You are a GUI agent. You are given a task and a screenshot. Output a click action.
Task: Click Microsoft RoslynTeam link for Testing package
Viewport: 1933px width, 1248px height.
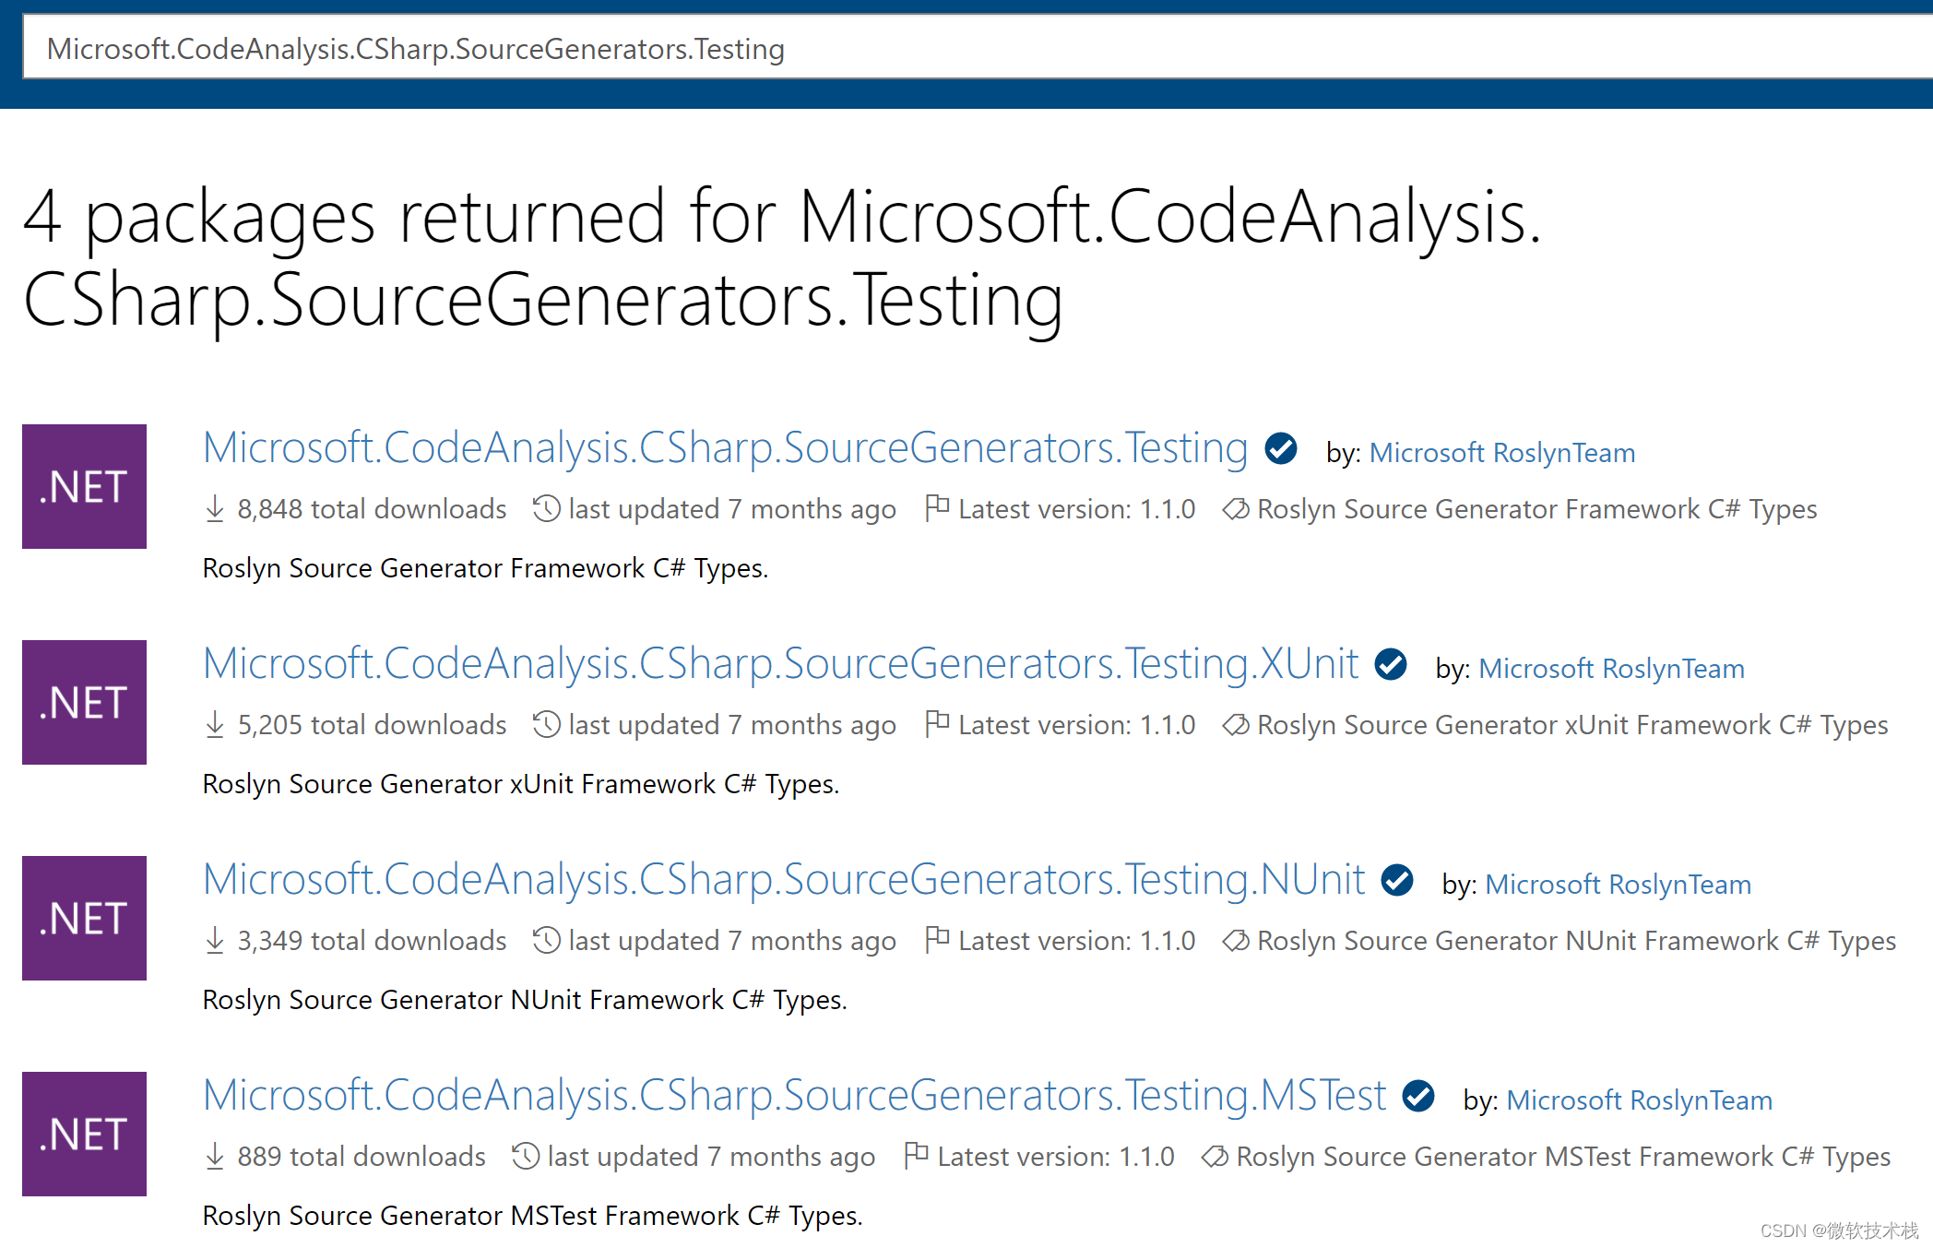[x=1501, y=452]
